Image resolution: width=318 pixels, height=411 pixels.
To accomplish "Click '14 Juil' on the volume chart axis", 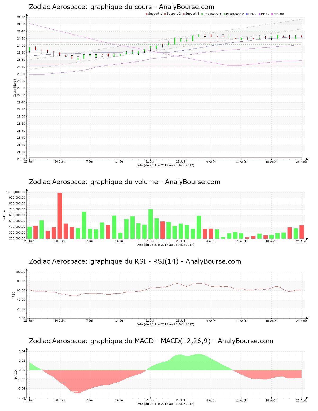I will point(120,241).
